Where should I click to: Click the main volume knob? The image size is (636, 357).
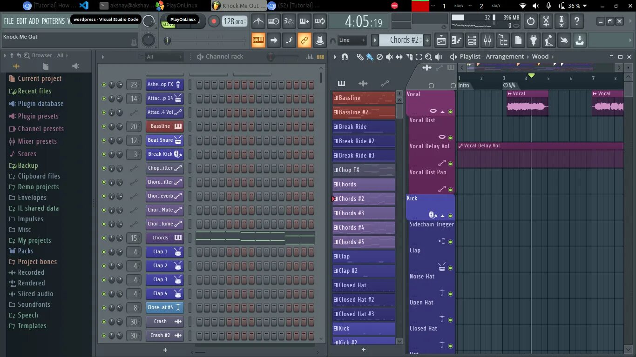point(149,21)
